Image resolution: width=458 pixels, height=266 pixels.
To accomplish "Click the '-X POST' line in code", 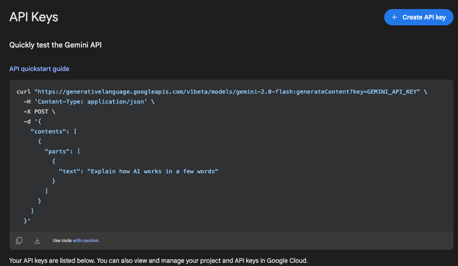I will 39,112.
